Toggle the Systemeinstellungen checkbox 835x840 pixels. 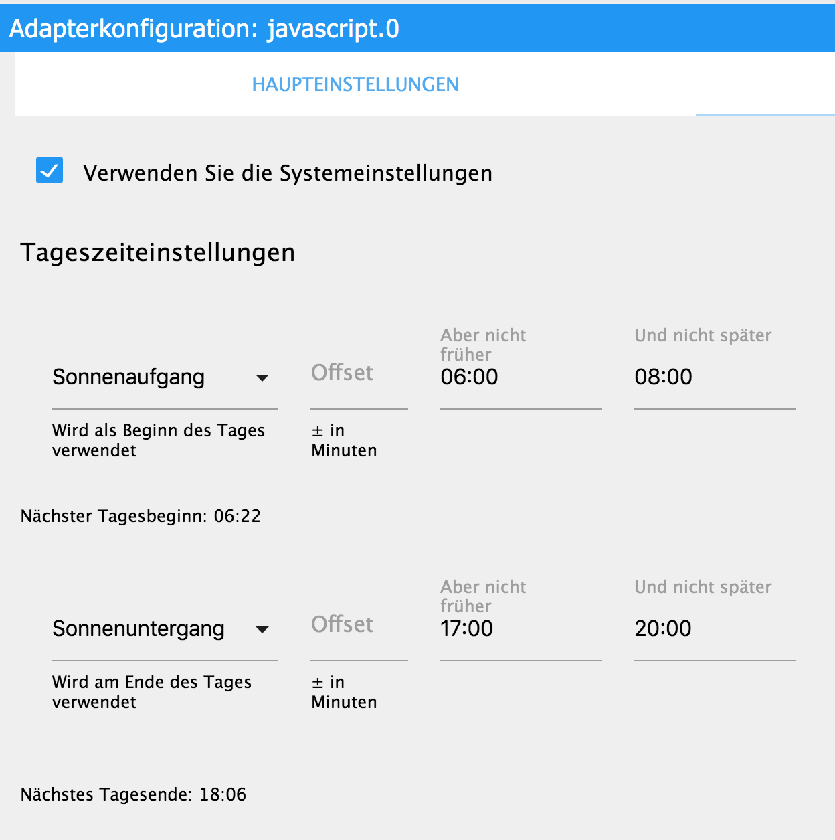click(50, 171)
